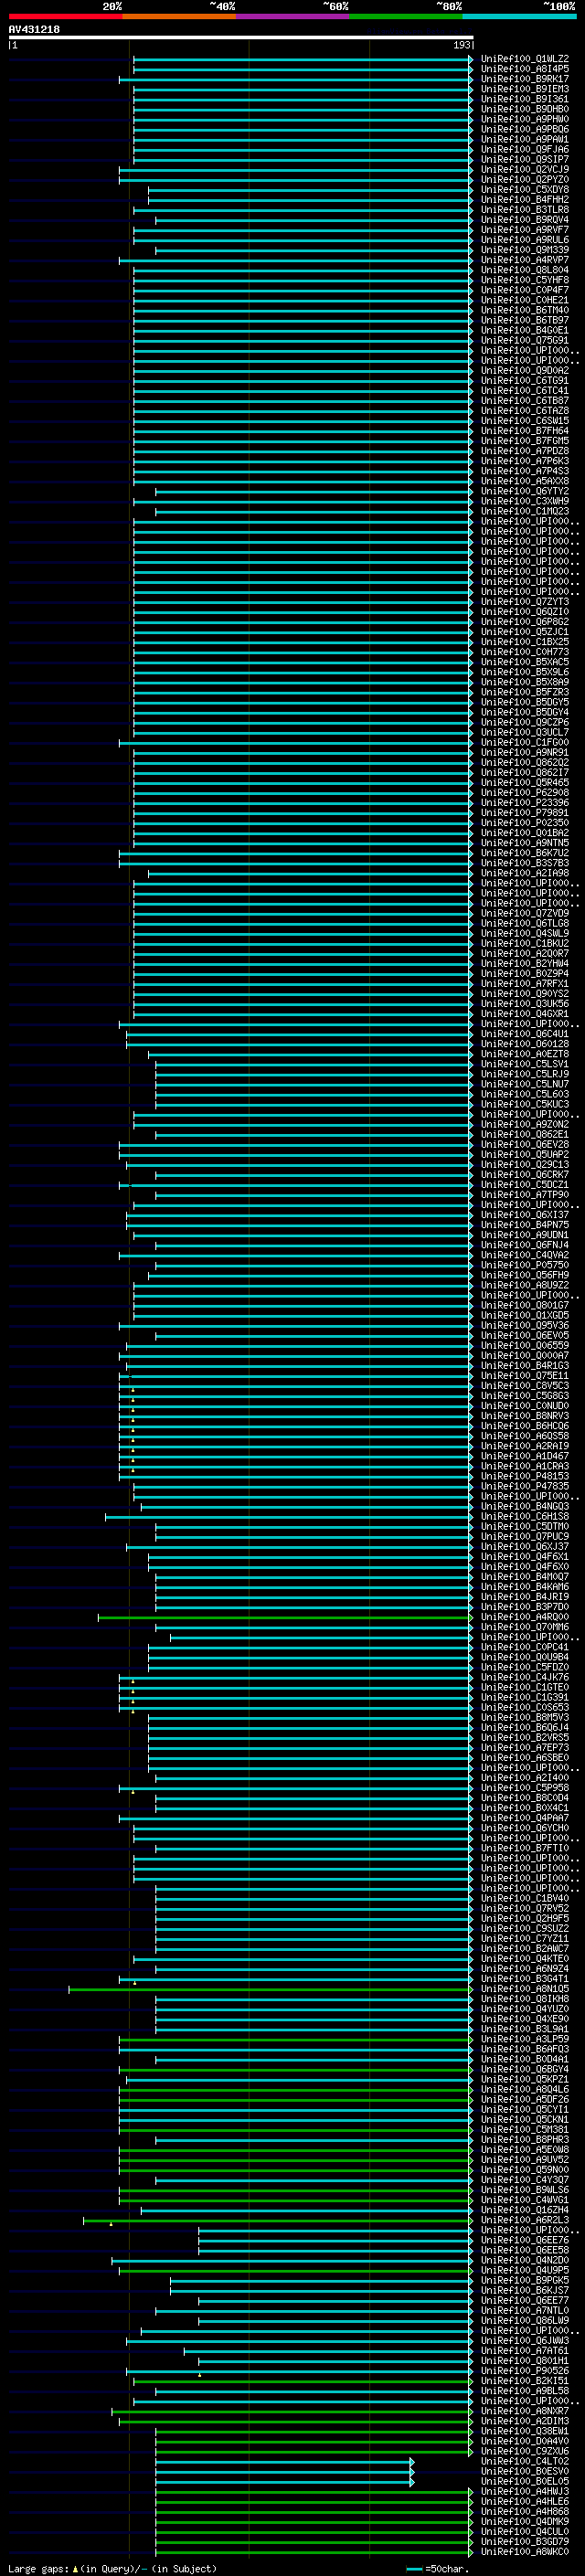Select hit label UniRef100_B0EL05
Image resolution: width=585 pixels, height=2576 pixels.
[524, 2483]
